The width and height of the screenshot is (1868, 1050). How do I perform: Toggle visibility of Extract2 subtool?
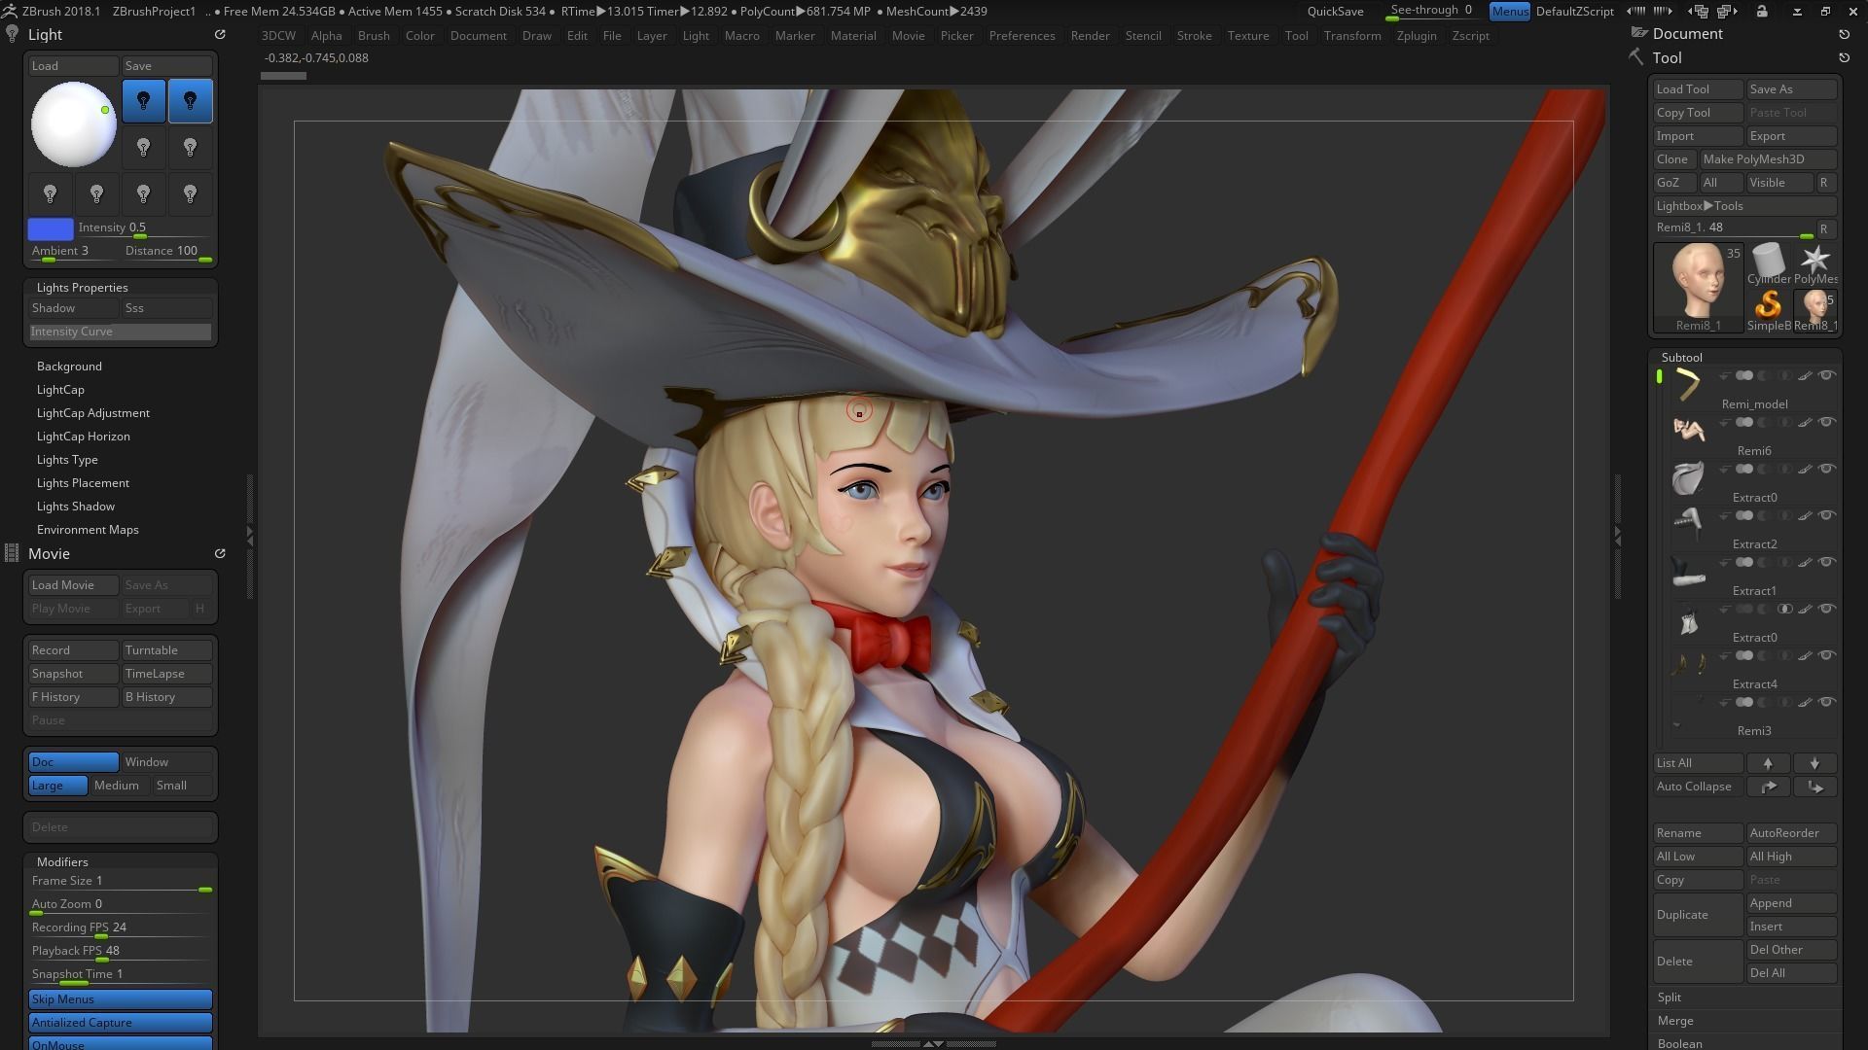point(1827,515)
